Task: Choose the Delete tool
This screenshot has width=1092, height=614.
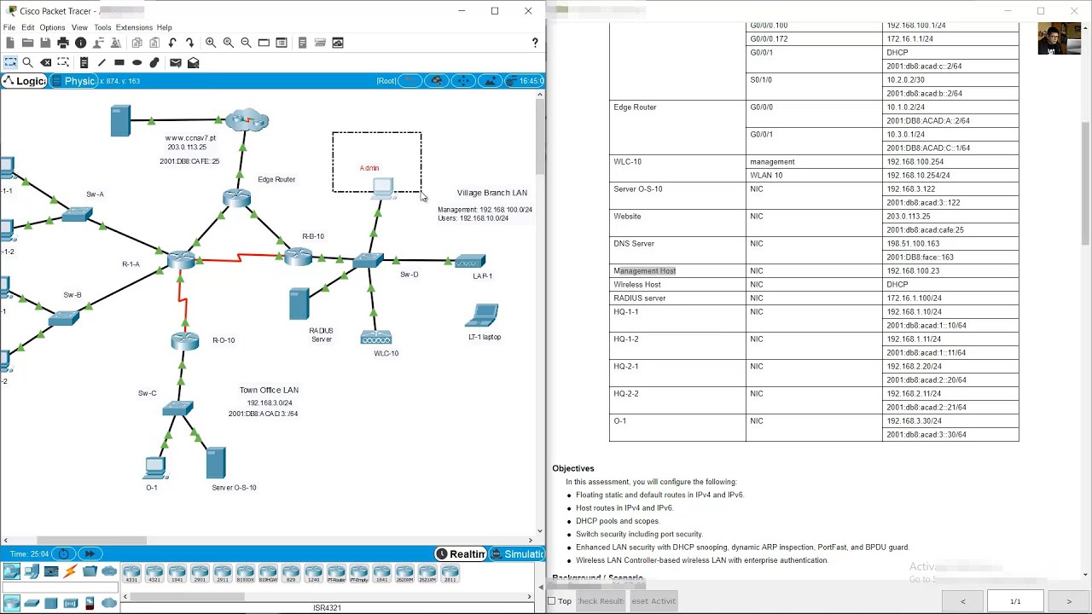Action: pos(46,62)
